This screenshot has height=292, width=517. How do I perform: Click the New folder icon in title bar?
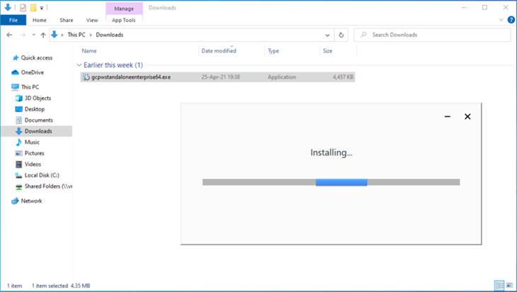[x=33, y=7]
